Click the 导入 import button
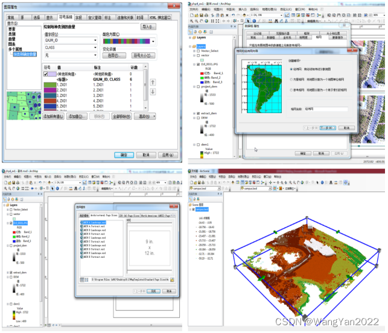Screen dimensions: 388x333 tap(148, 26)
